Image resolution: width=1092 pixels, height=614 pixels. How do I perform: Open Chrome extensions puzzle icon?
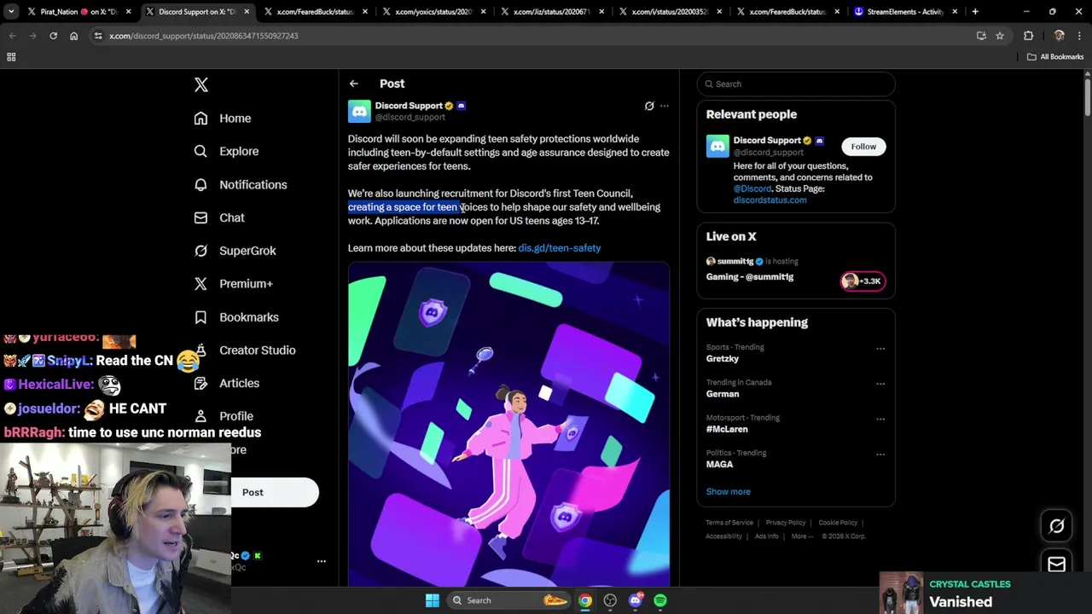point(1028,36)
